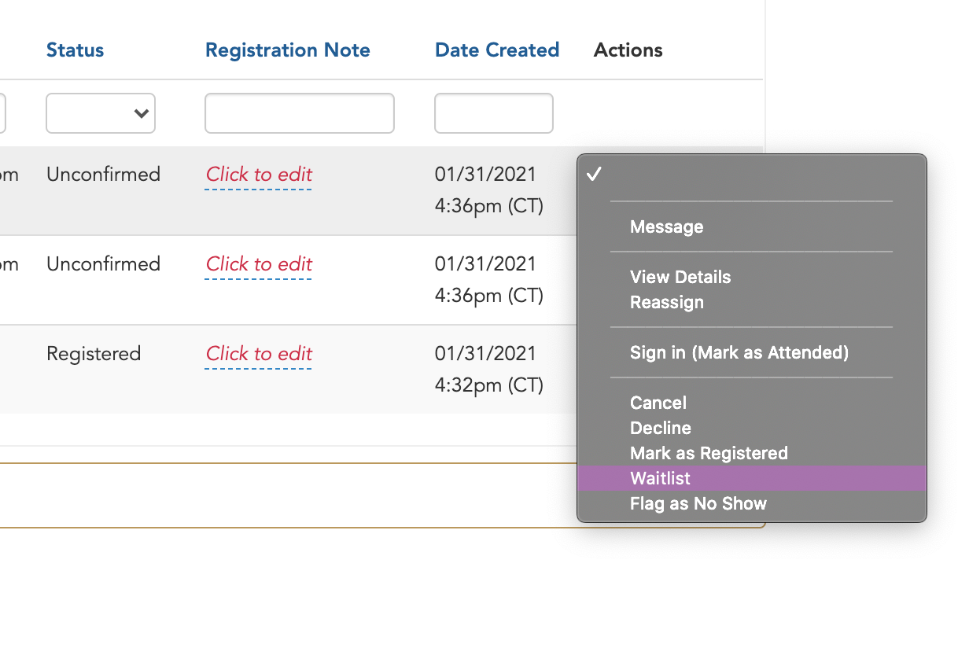
Task: Click first row's Unconfirmed status text
Action: (x=103, y=175)
